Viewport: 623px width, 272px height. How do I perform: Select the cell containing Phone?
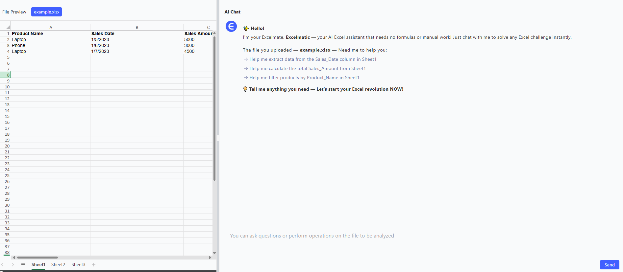click(51, 45)
